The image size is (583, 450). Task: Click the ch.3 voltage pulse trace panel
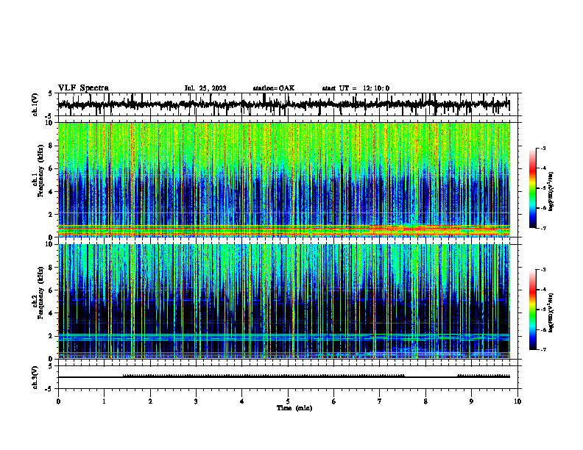coord(288,377)
